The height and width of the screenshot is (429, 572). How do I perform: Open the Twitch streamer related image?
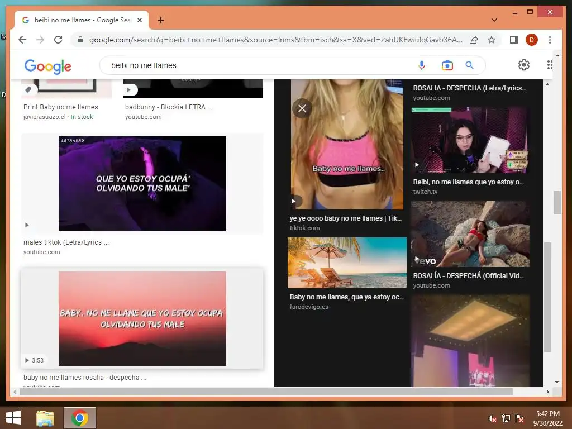470,140
